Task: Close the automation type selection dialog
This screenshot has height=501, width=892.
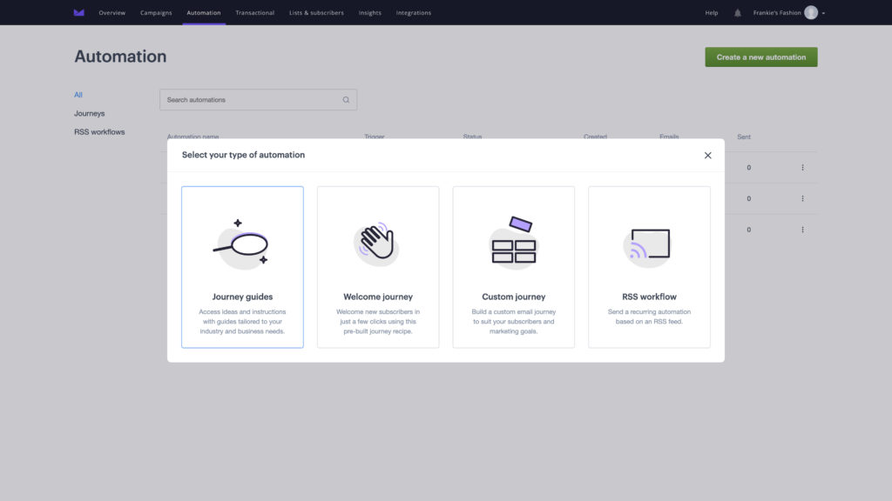Action: [707, 155]
